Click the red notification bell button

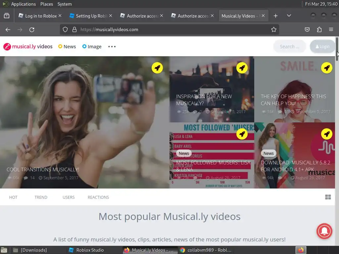(x=324, y=231)
